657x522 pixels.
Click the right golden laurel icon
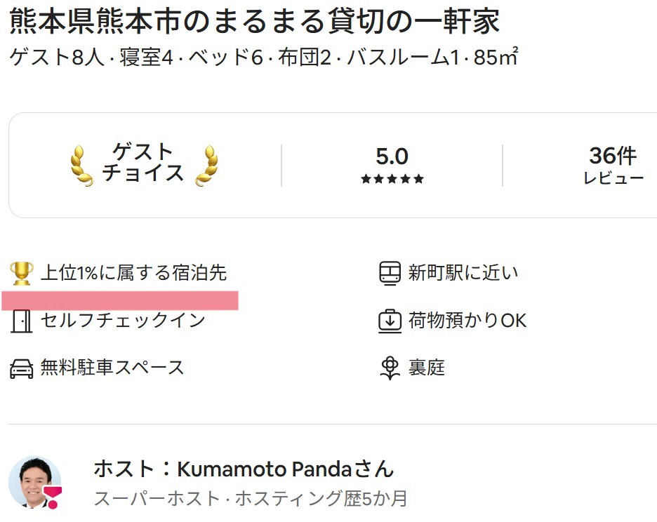click(206, 166)
